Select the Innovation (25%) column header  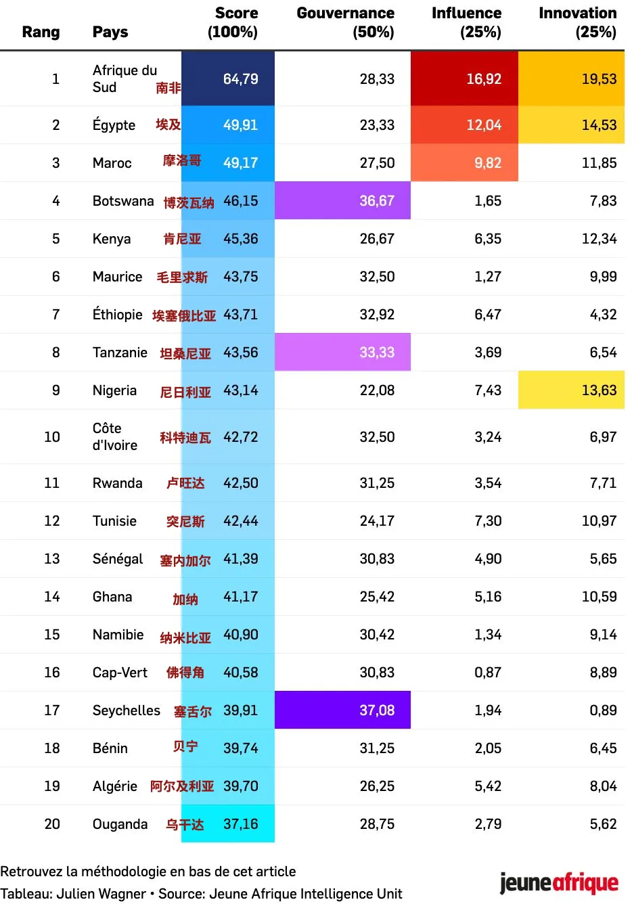[x=577, y=22]
